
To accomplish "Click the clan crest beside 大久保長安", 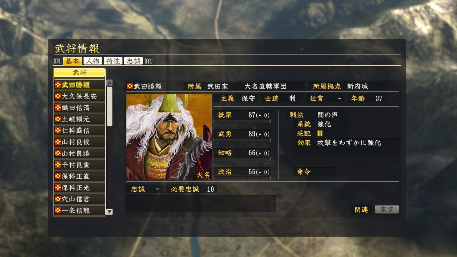I will (x=58, y=96).
